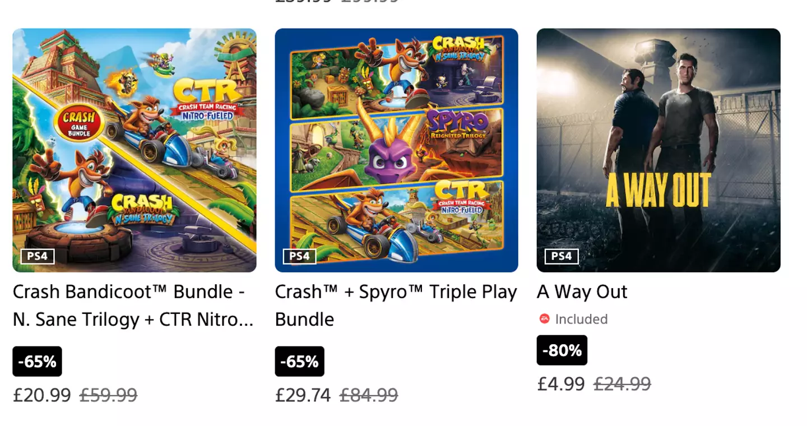This screenshot has width=807, height=426.
Task: Open the A Way Out title link
Action: pyautogui.click(x=582, y=292)
